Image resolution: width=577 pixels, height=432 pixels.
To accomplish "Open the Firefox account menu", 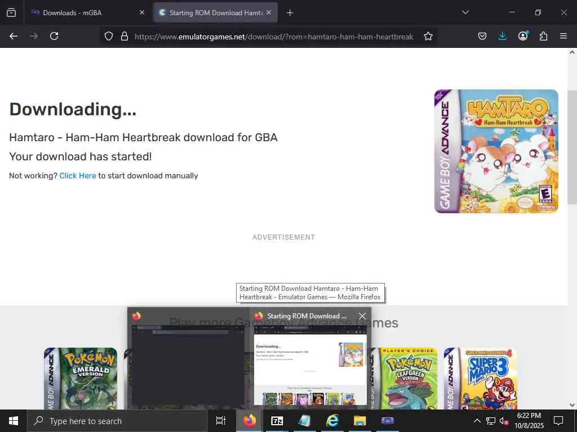I will [x=523, y=36].
